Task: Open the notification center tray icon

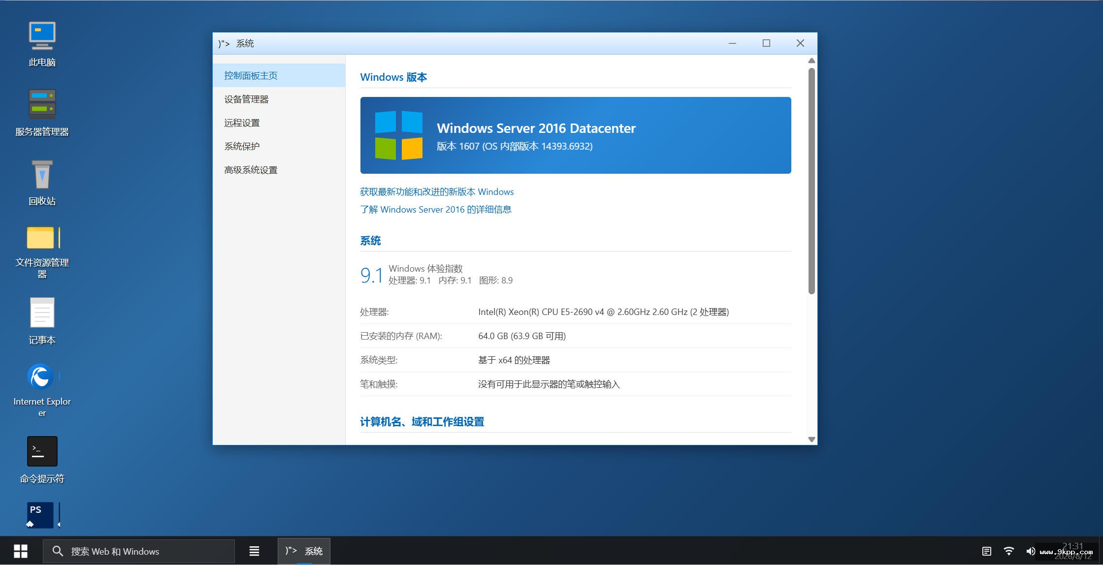Action: click(986, 551)
